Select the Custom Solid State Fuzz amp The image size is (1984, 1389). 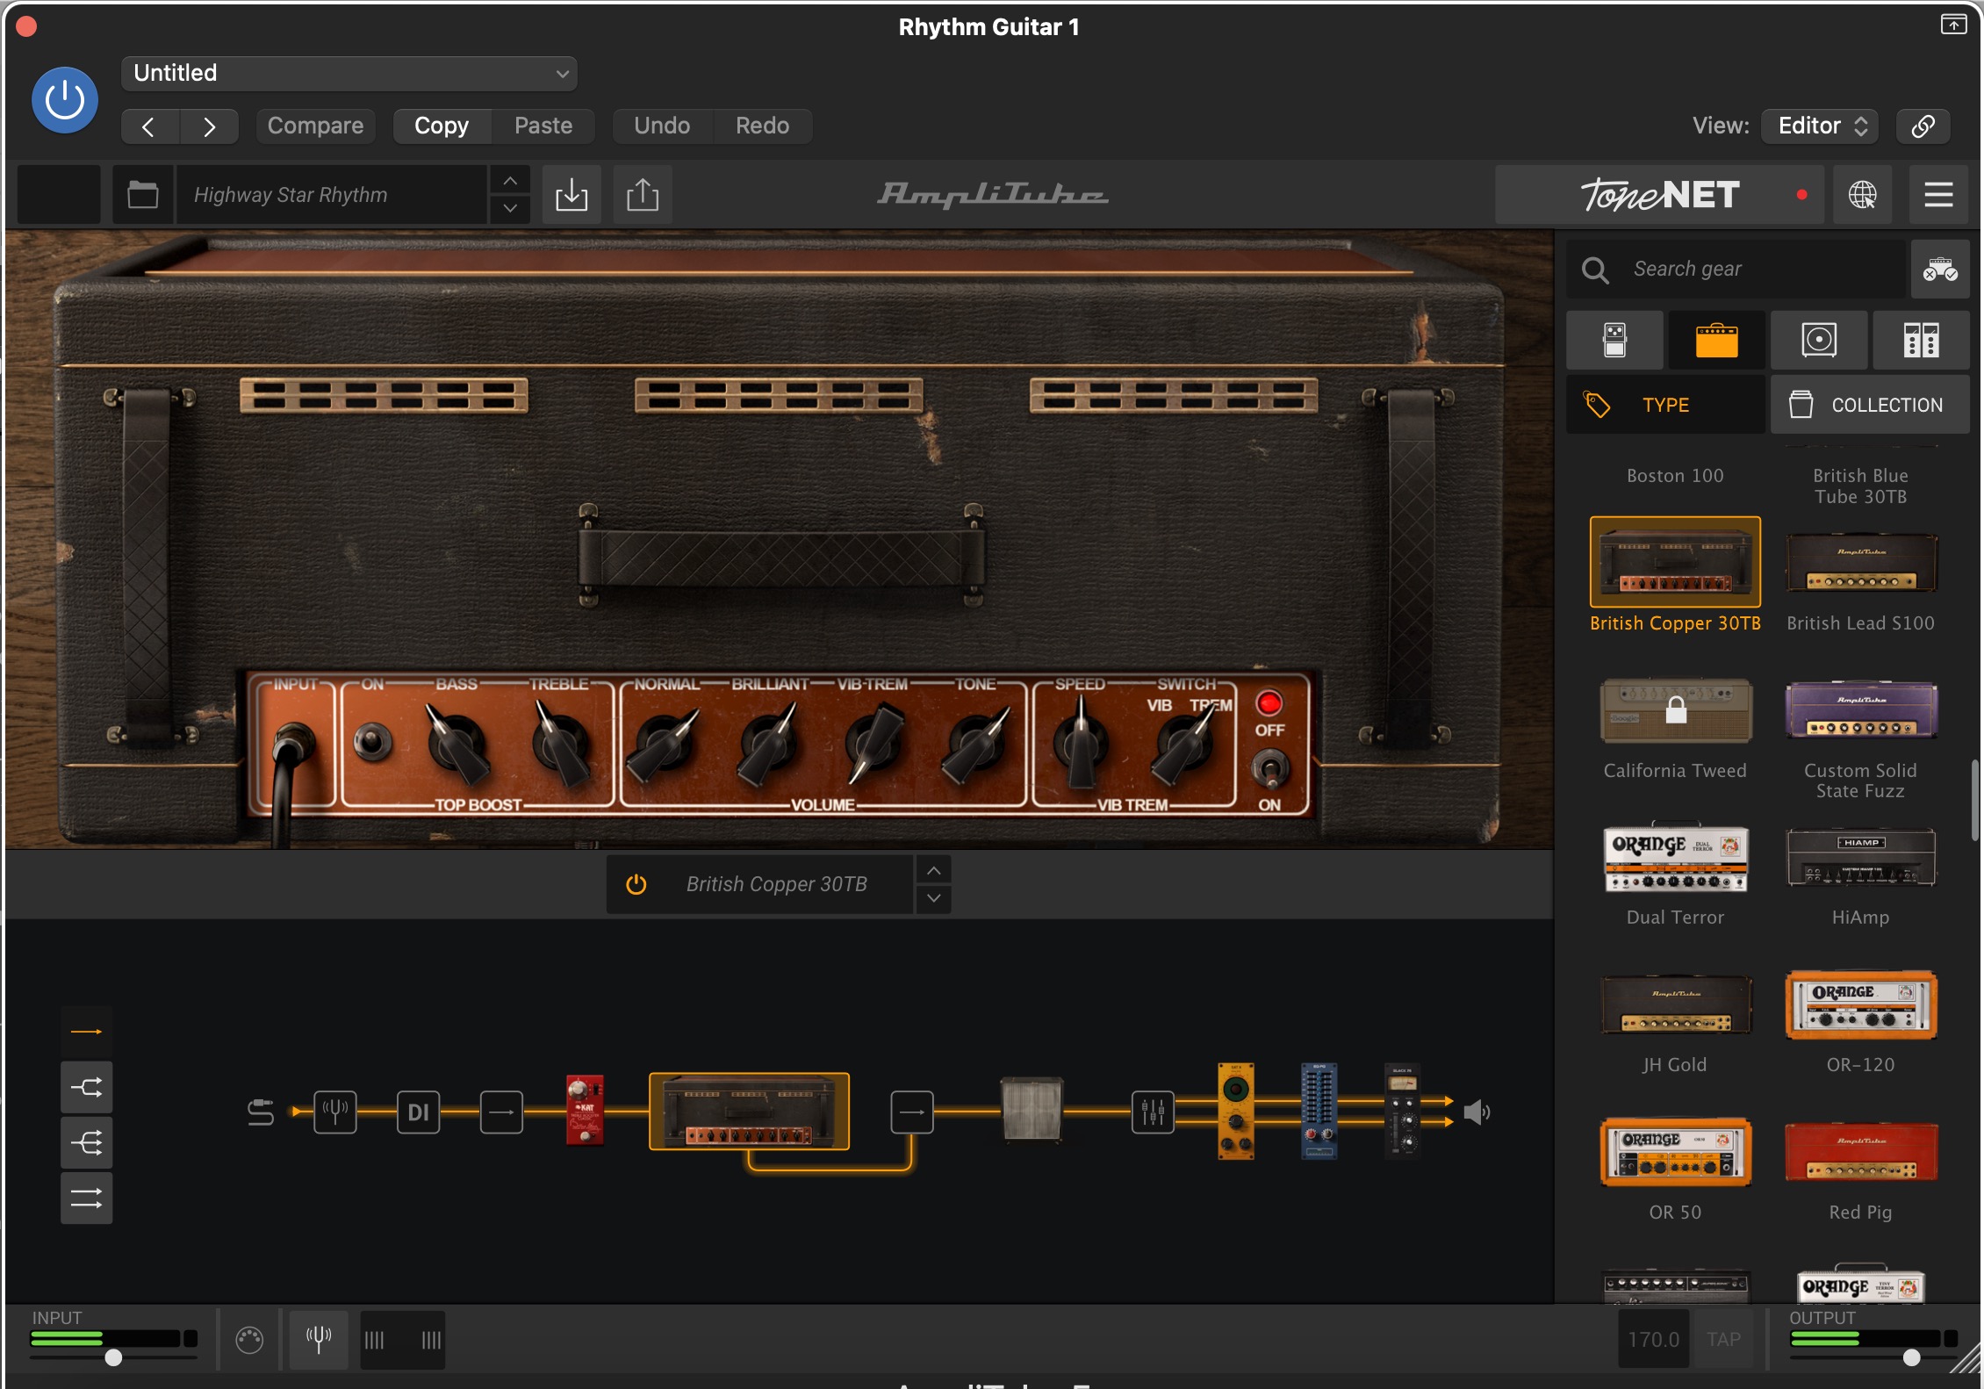point(1861,710)
